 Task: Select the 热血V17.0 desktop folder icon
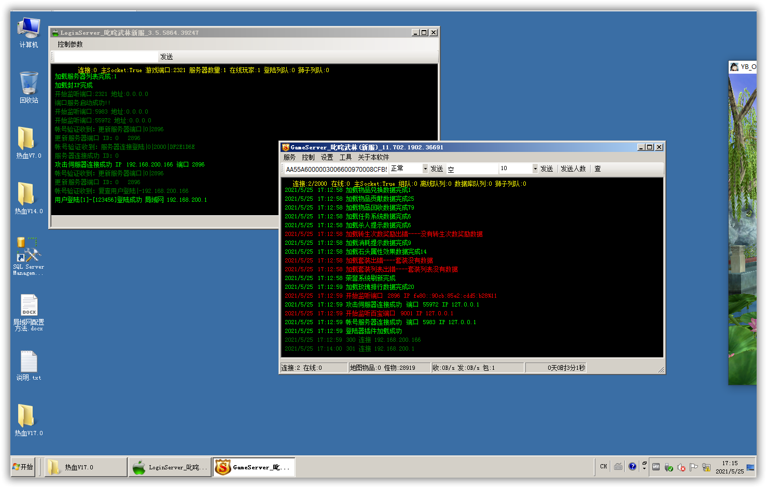(x=29, y=420)
